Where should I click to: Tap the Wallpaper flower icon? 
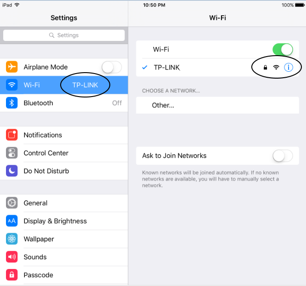(x=11, y=239)
